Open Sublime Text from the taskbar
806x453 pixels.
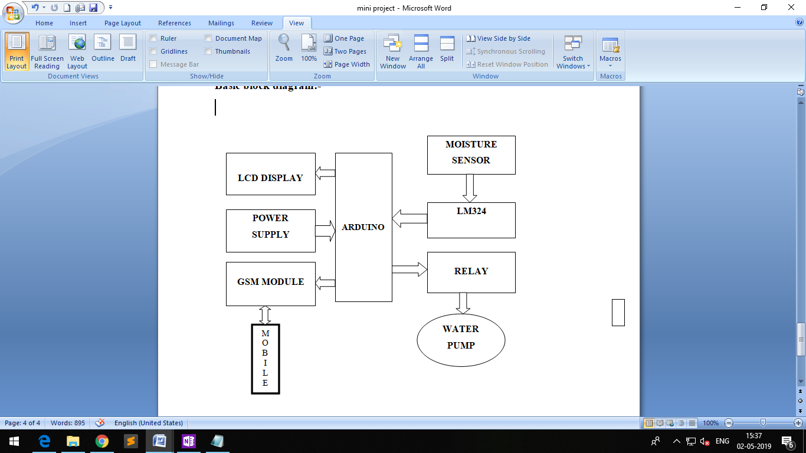[131, 441]
